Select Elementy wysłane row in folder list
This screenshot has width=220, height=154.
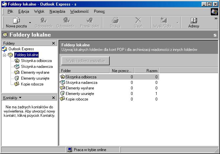(x=109, y=88)
